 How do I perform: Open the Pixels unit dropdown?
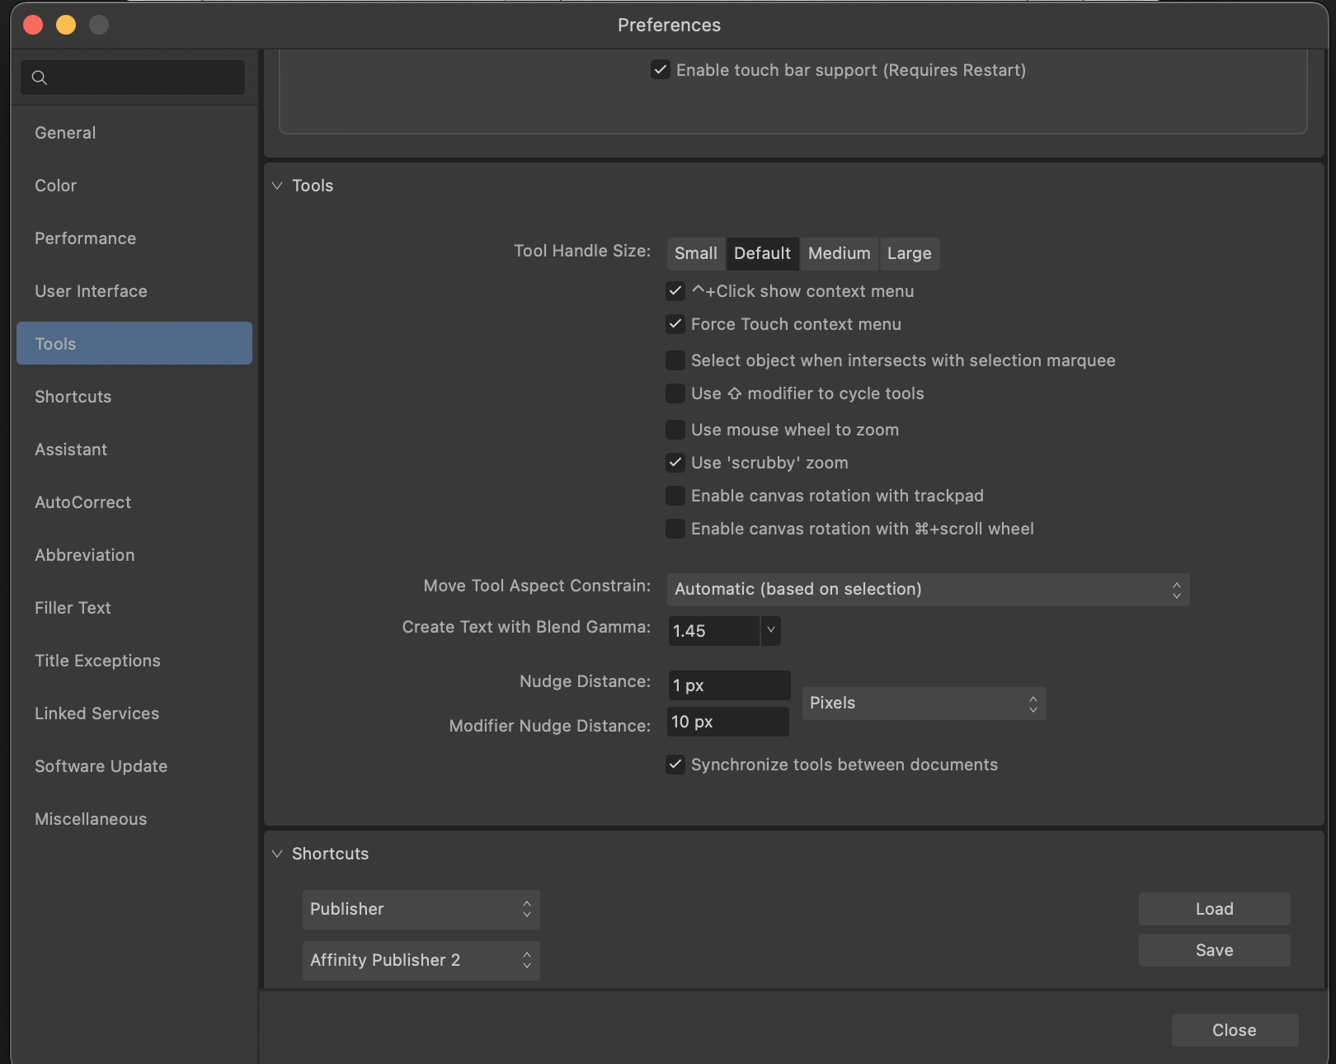coord(923,703)
